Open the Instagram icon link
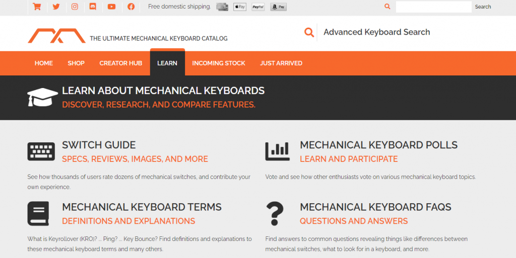Viewport: 516px width, 258px height. point(75,7)
